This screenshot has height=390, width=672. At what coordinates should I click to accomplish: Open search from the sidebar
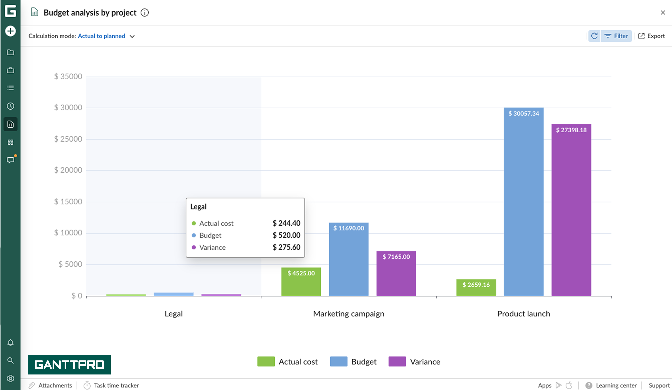tap(11, 360)
